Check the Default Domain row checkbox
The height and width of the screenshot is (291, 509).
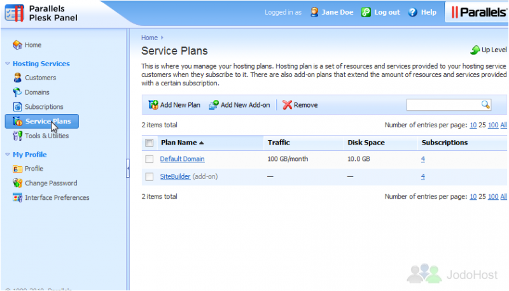point(150,159)
